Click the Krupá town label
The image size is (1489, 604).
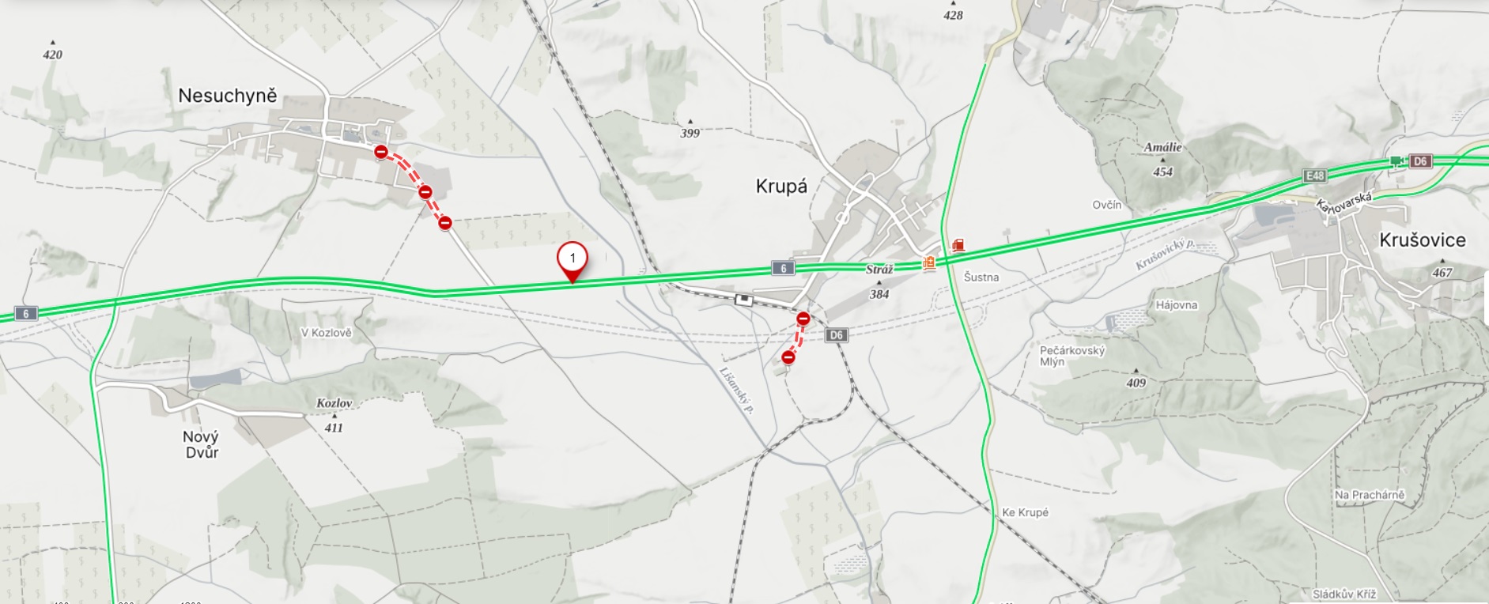pyautogui.click(x=781, y=187)
